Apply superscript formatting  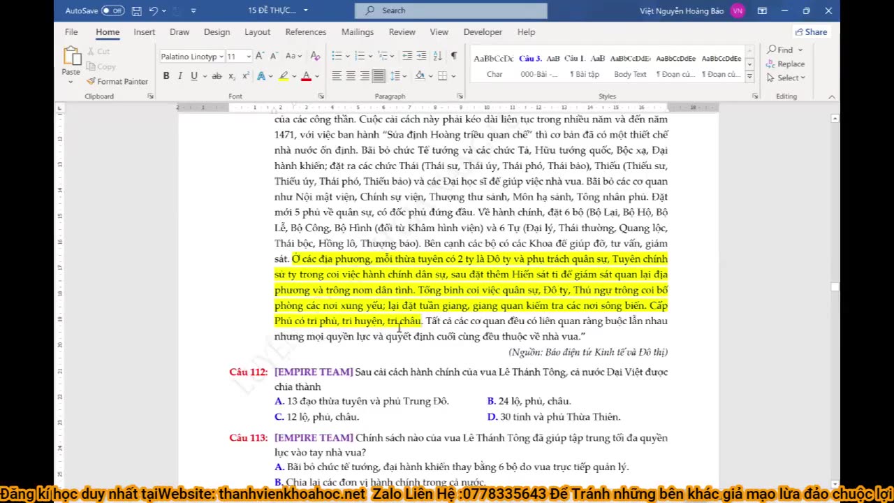point(246,76)
